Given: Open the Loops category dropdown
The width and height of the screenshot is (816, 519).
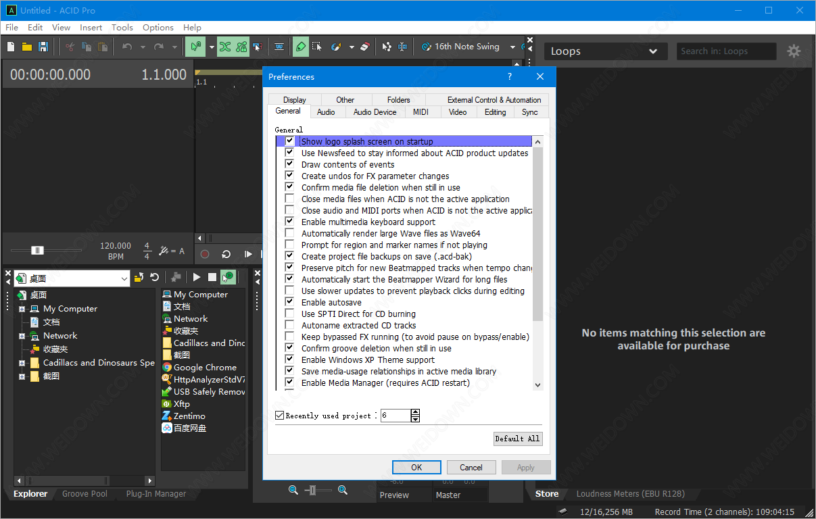Looking at the screenshot, I should 604,51.
